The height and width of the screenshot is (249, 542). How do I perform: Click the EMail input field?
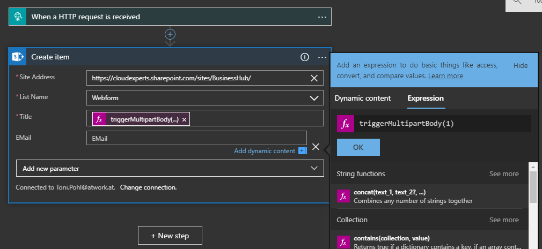[196, 138]
